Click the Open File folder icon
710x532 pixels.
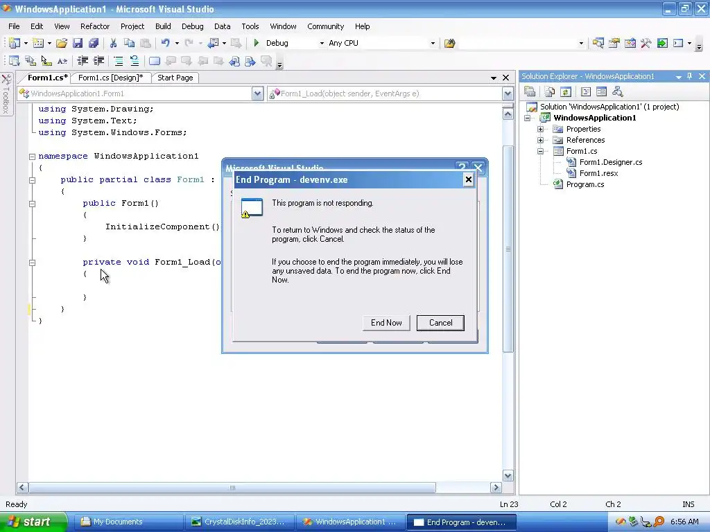coord(62,43)
